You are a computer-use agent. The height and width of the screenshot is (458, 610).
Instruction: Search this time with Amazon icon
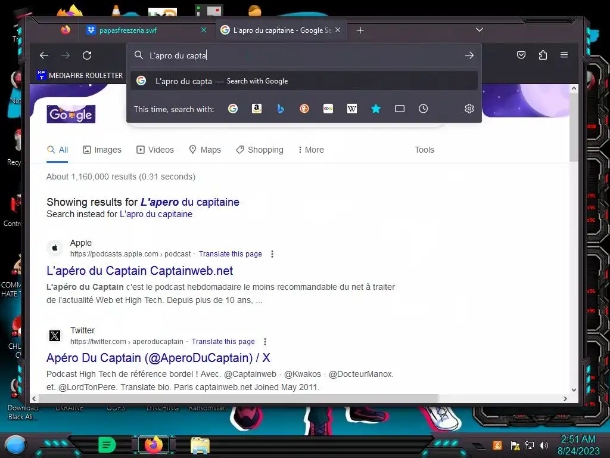[x=256, y=109]
